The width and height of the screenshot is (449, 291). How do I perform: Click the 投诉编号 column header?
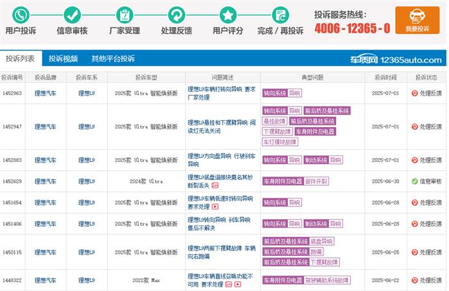(x=12, y=78)
